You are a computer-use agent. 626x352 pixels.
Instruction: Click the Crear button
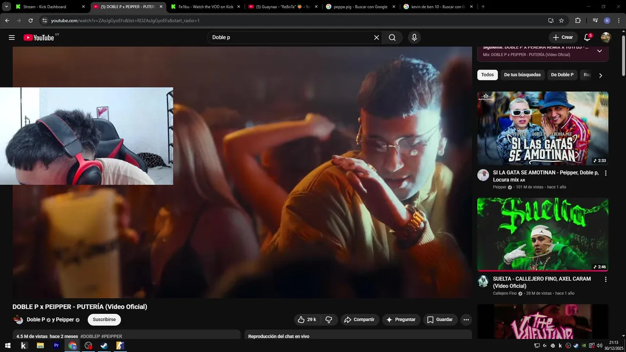click(x=562, y=38)
